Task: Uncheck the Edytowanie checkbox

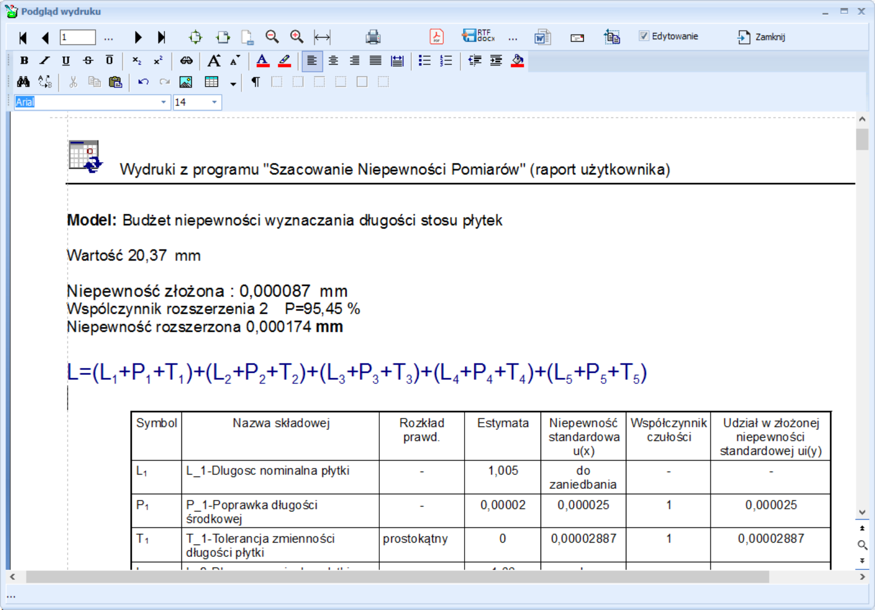Action: [644, 36]
